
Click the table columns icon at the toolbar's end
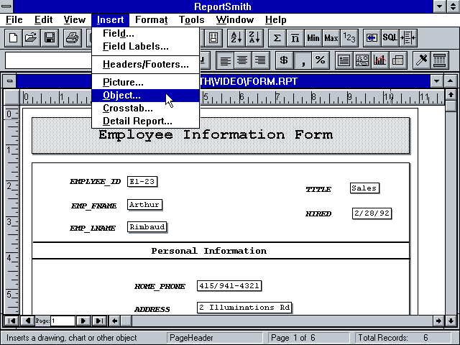click(x=439, y=60)
